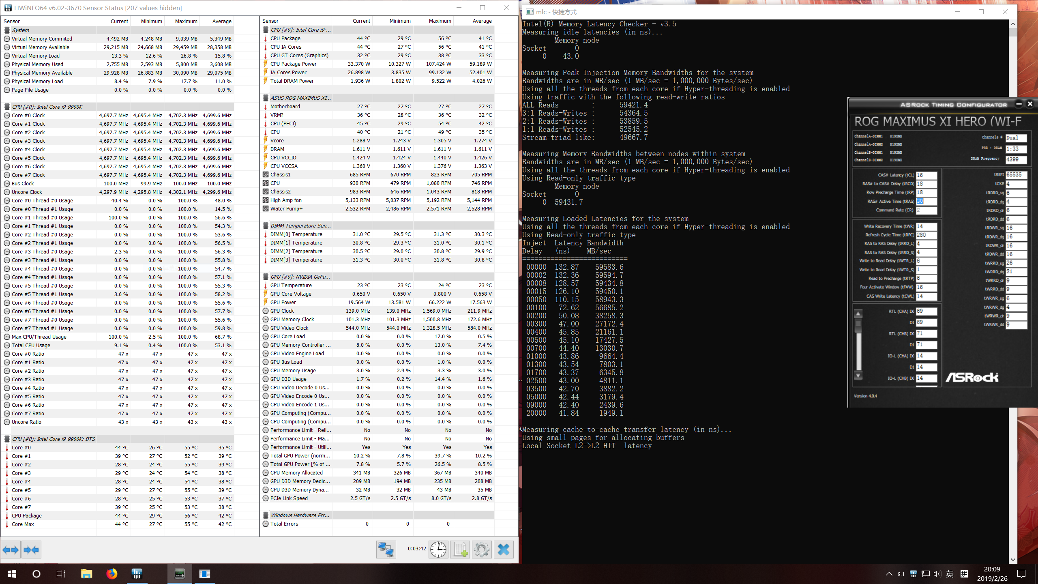Open Task View from the taskbar
Screen dimensions: 1038x584
(x=60, y=574)
